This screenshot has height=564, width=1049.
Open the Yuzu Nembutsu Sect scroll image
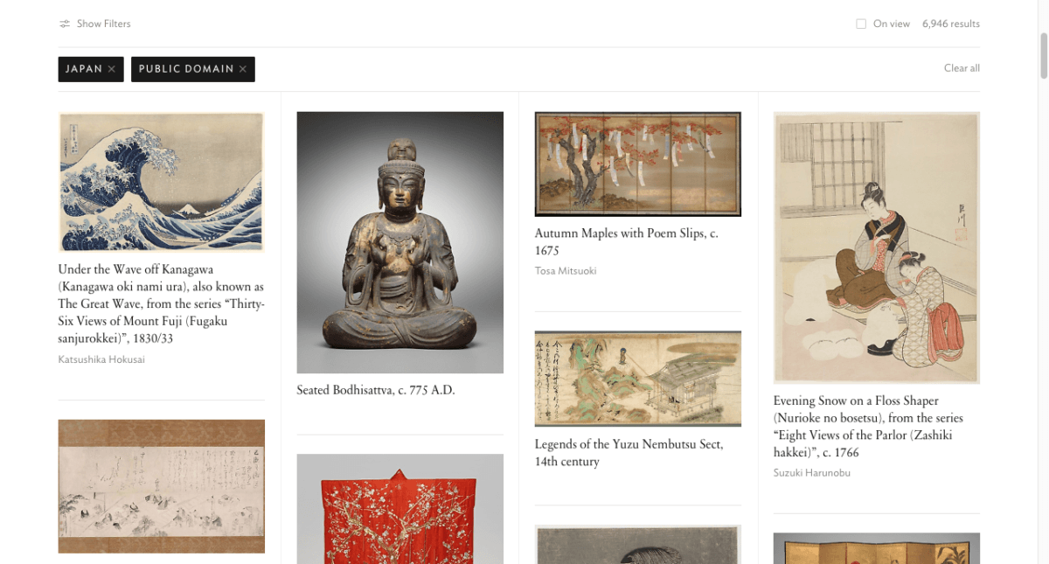click(638, 379)
